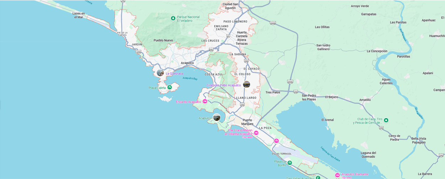Screen dimensions: 445x179
Task: Click the Aguas Calientes label
Action: tap(386, 81)
